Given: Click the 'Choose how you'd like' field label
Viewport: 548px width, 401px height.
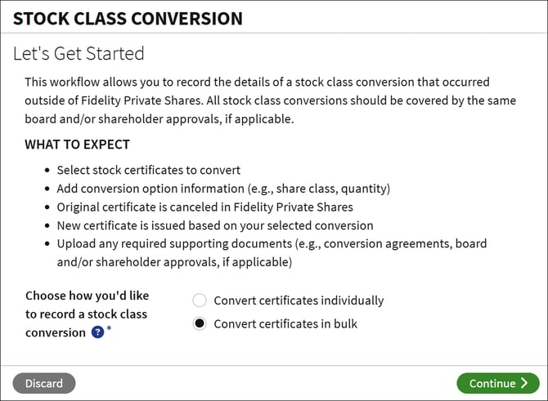Looking at the screenshot, I should click(x=87, y=314).
